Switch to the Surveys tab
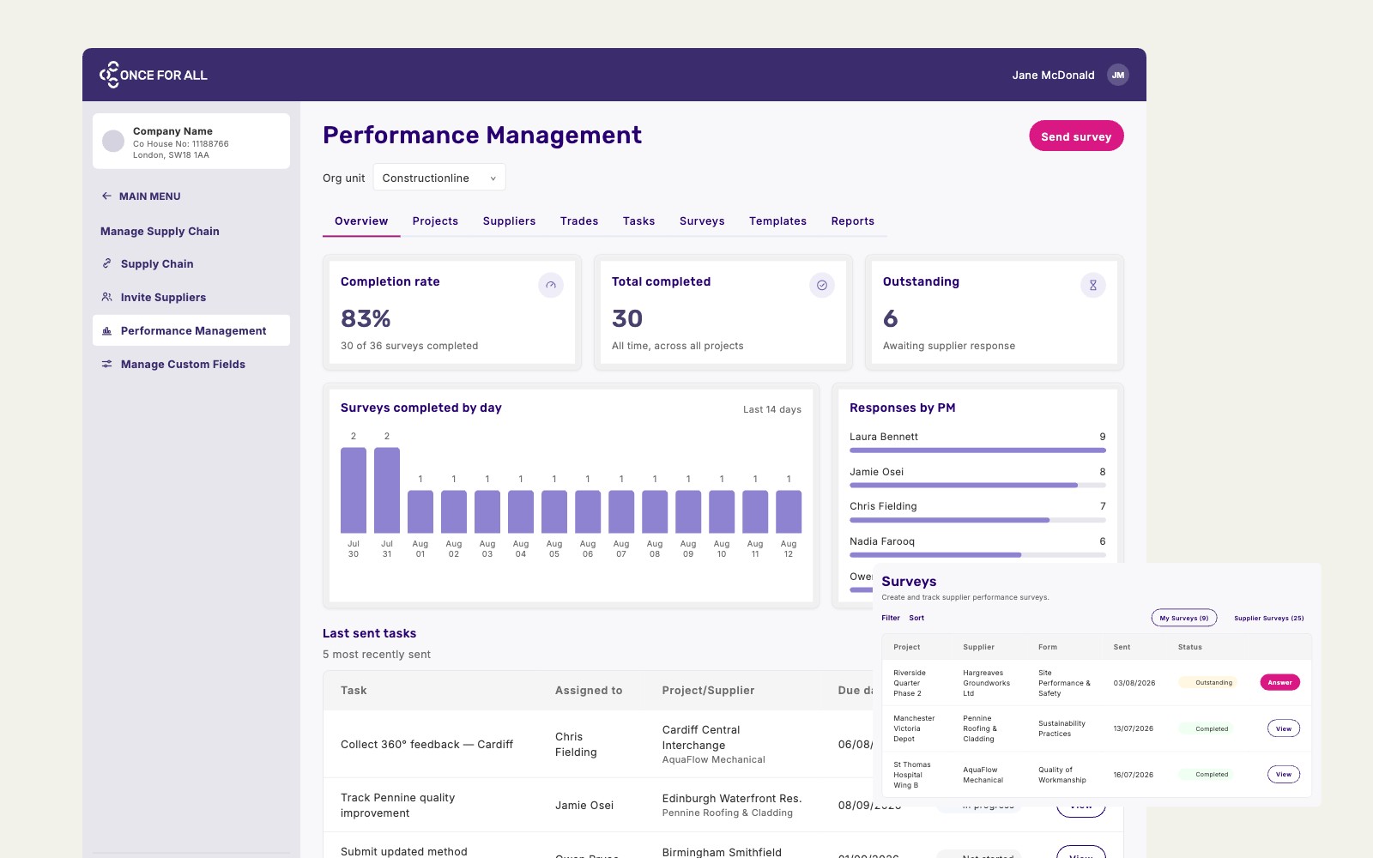The width and height of the screenshot is (1373, 858). click(702, 221)
